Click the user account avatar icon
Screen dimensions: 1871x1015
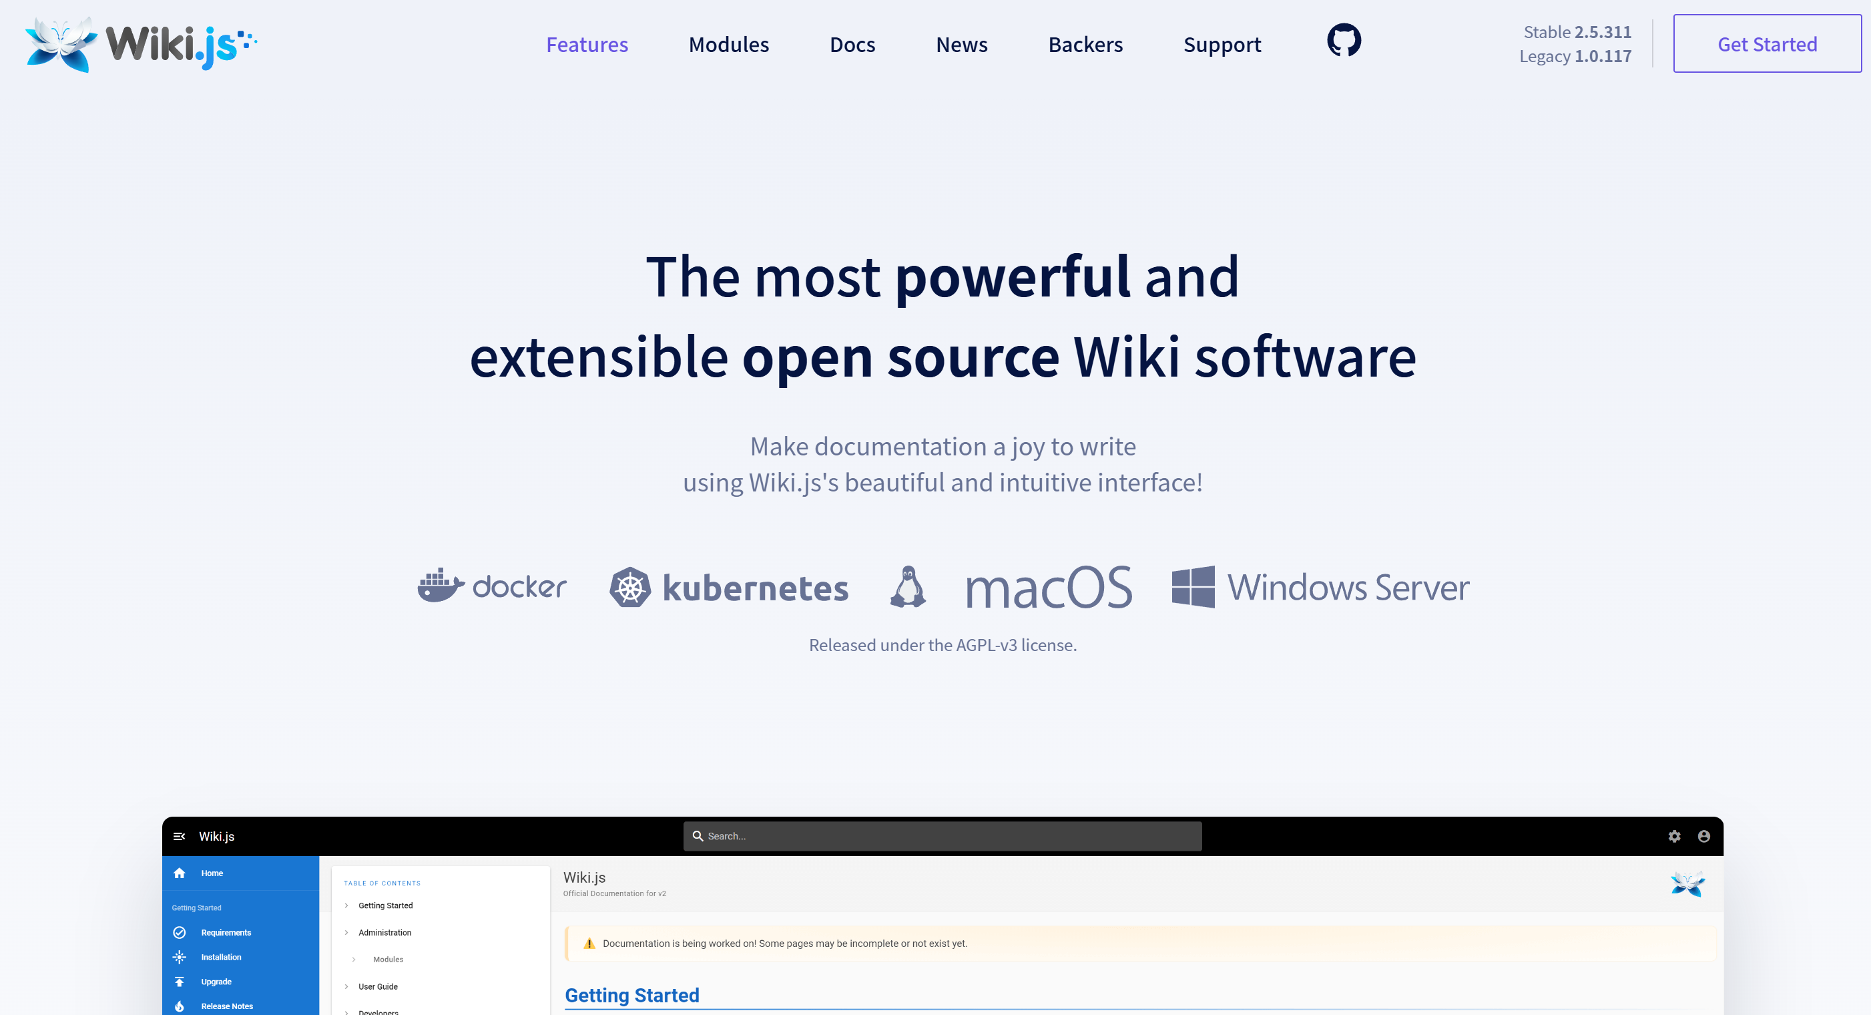coord(1703,836)
